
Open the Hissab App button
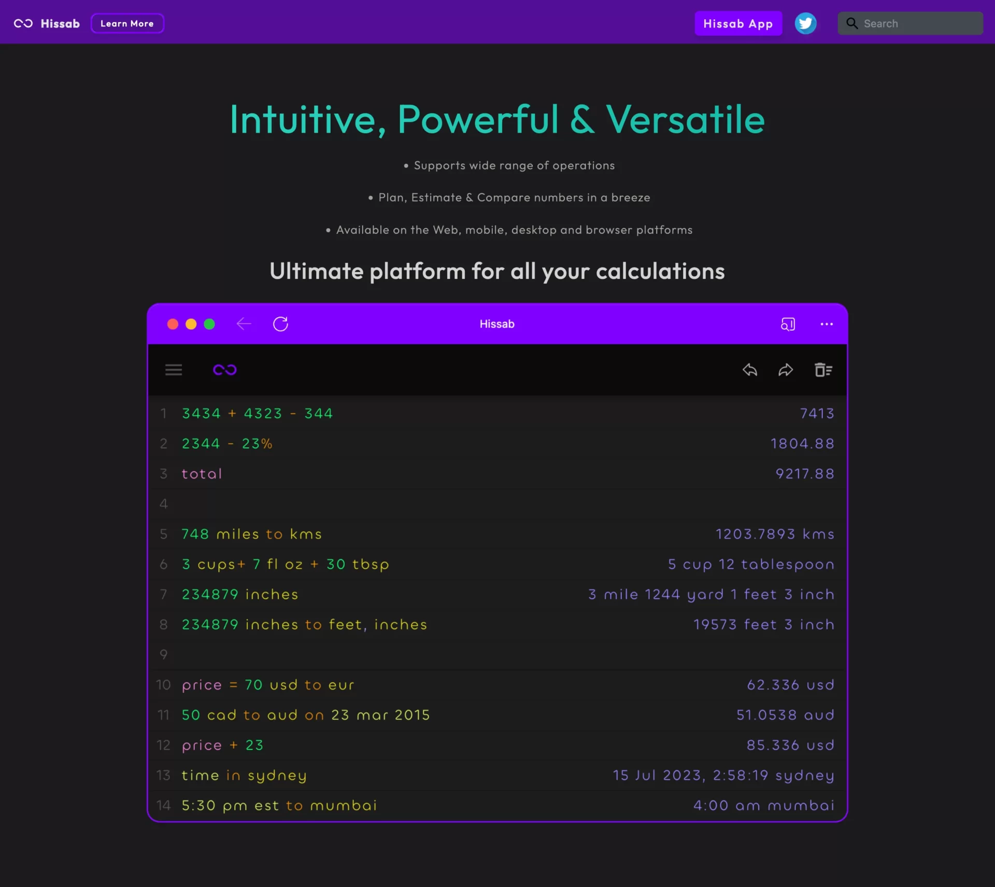pyautogui.click(x=738, y=23)
